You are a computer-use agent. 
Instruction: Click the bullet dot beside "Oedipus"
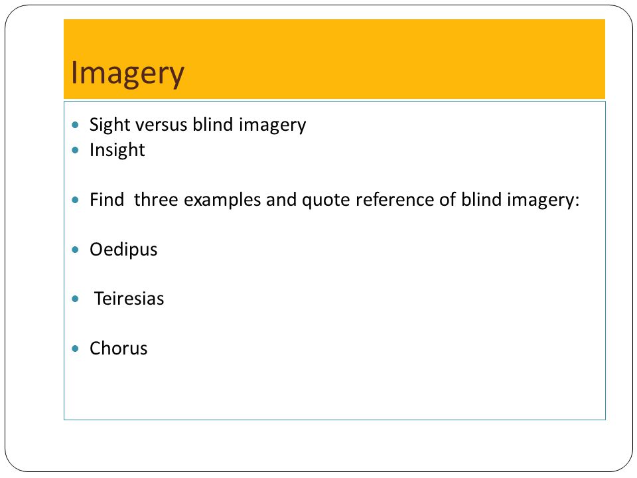pos(75,250)
